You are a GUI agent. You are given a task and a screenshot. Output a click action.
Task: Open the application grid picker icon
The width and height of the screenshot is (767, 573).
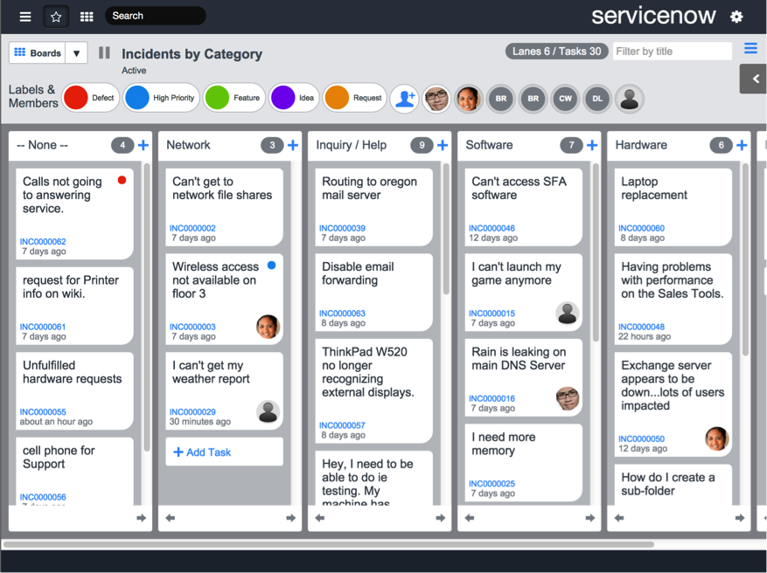tap(87, 16)
